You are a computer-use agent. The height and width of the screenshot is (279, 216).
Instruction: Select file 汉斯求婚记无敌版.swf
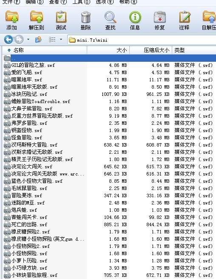pos(37,152)
